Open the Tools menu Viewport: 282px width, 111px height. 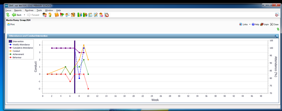(x=39, y=10)
